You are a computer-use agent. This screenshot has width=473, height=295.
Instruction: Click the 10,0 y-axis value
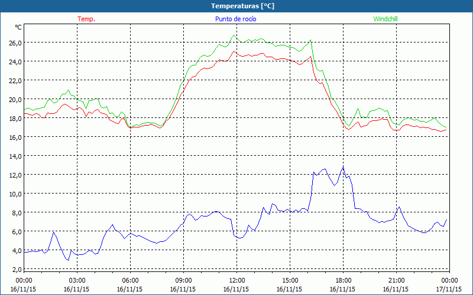point(15,194)
